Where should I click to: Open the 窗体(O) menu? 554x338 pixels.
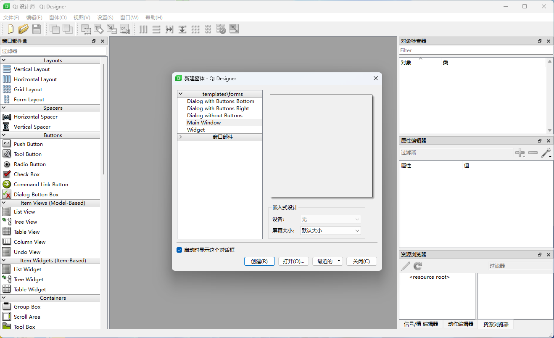pos(58,18)
